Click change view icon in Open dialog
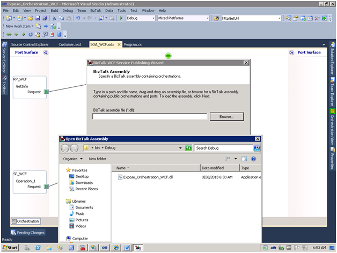Screen dimensions: 337x253 point(228,159)
